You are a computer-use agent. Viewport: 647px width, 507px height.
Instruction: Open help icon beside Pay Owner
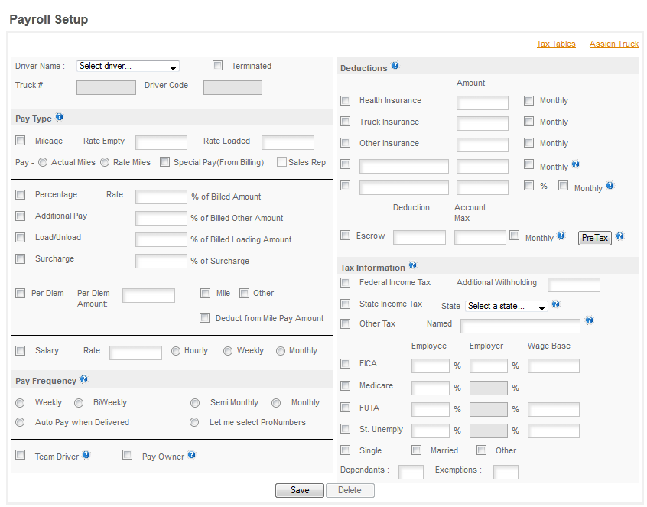[x=191, y=454]
